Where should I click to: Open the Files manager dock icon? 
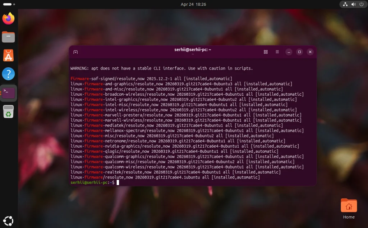point(9,37)
